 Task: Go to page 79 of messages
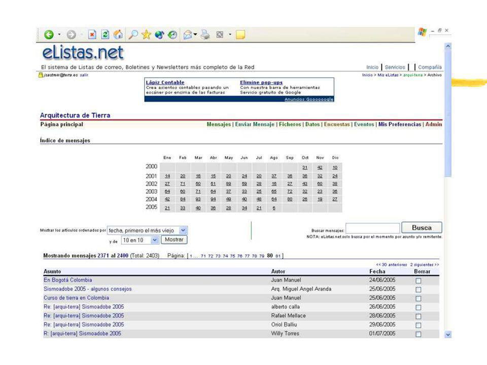coord(262,256)
